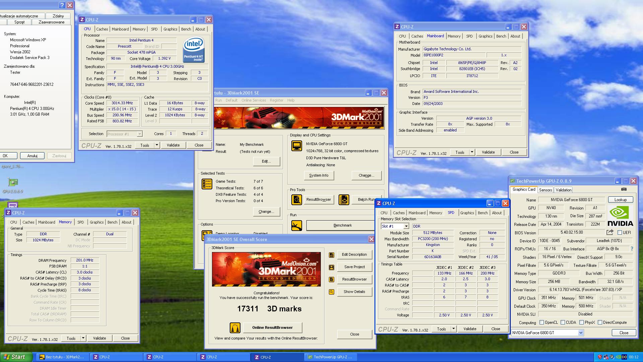Click the Anuluj button in System Properties
Image resolution: width=643 pixels, height=362 pixels.
click(x=32, y=156)
